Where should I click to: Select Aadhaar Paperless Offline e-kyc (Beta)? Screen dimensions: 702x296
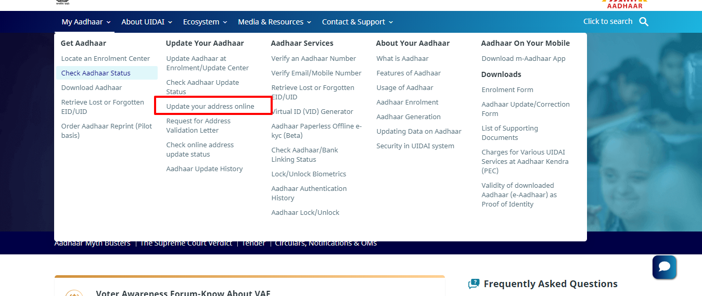pos(316,131)
